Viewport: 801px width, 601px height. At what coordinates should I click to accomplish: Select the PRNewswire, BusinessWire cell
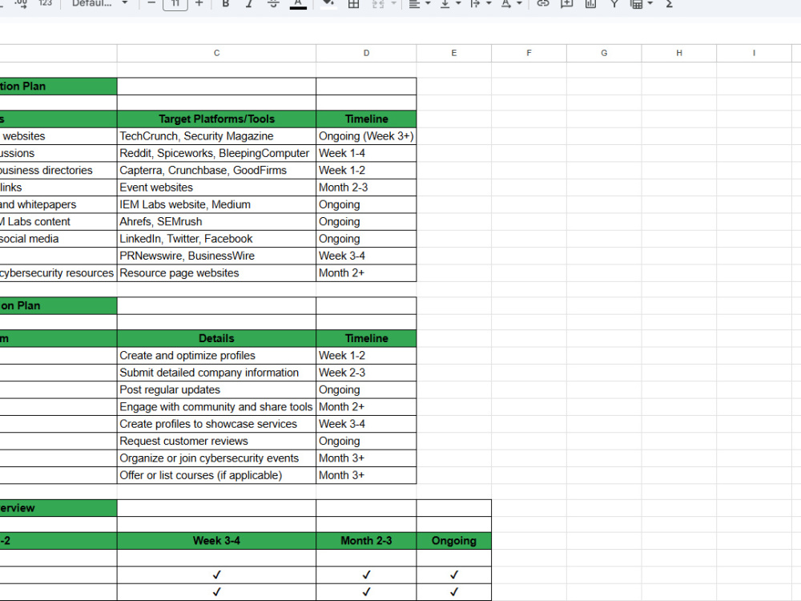(216, 256)
